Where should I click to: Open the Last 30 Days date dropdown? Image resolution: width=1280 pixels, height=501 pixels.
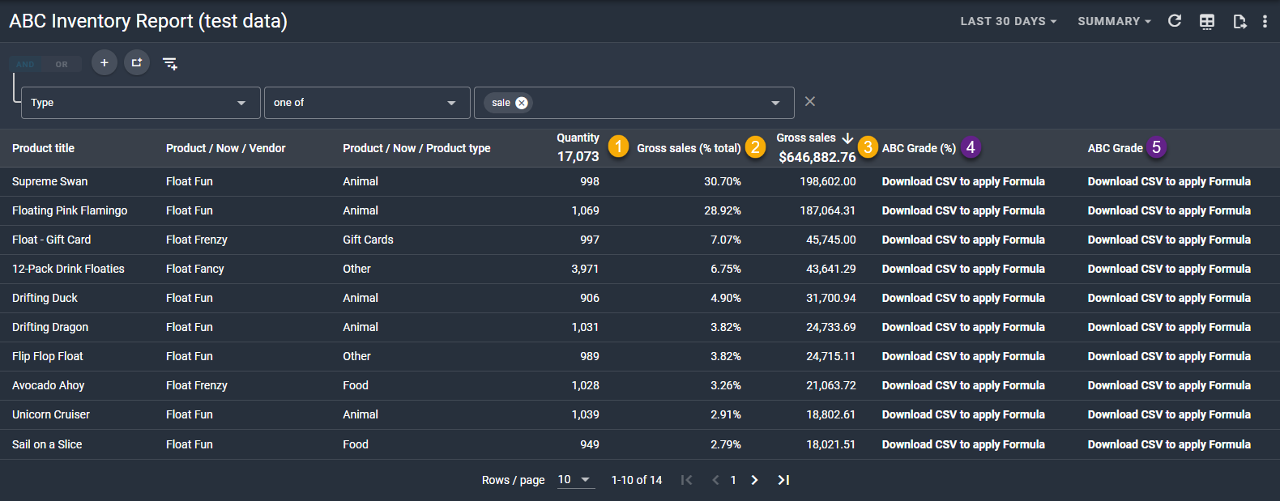pos(1008,21)
